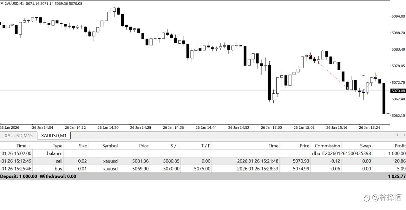Select the XAUUSD,M1 chart tab
Viewport: 406px width, 210px height.
tap(54, 136)
